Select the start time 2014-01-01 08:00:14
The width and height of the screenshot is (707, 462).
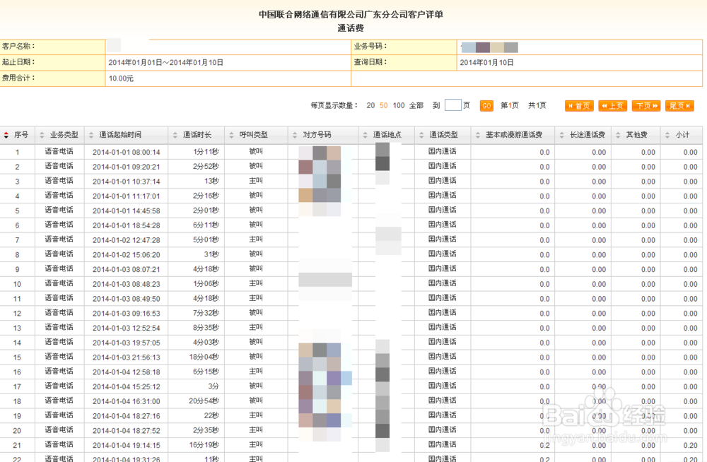127,153
